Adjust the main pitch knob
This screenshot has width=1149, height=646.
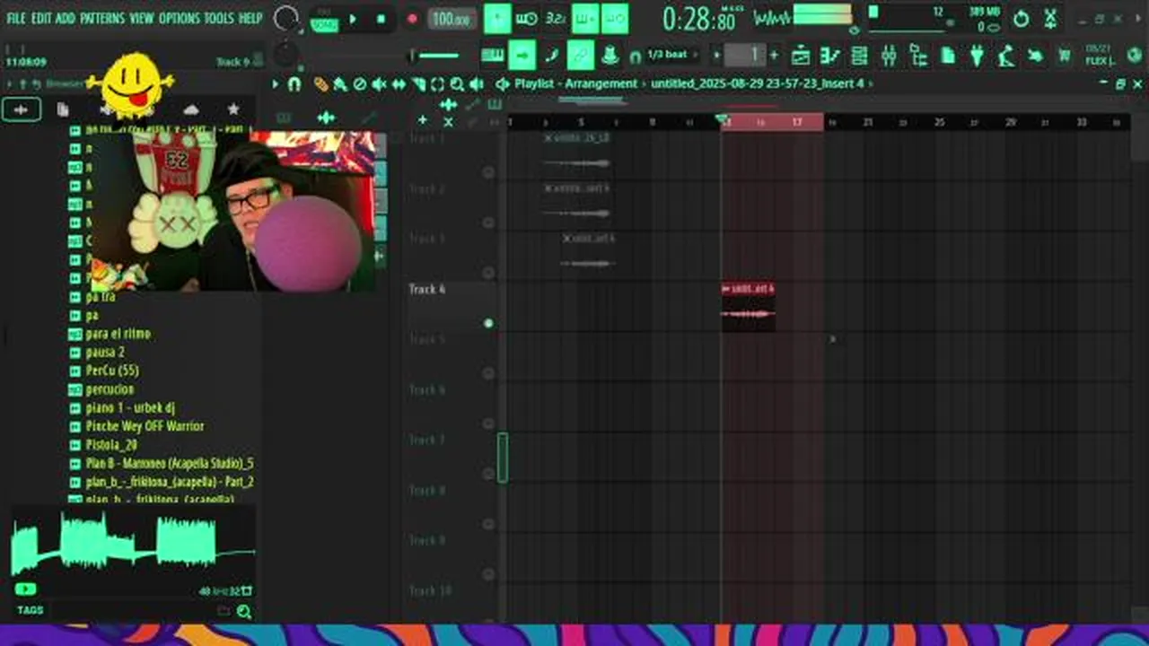tap(286, 56)
